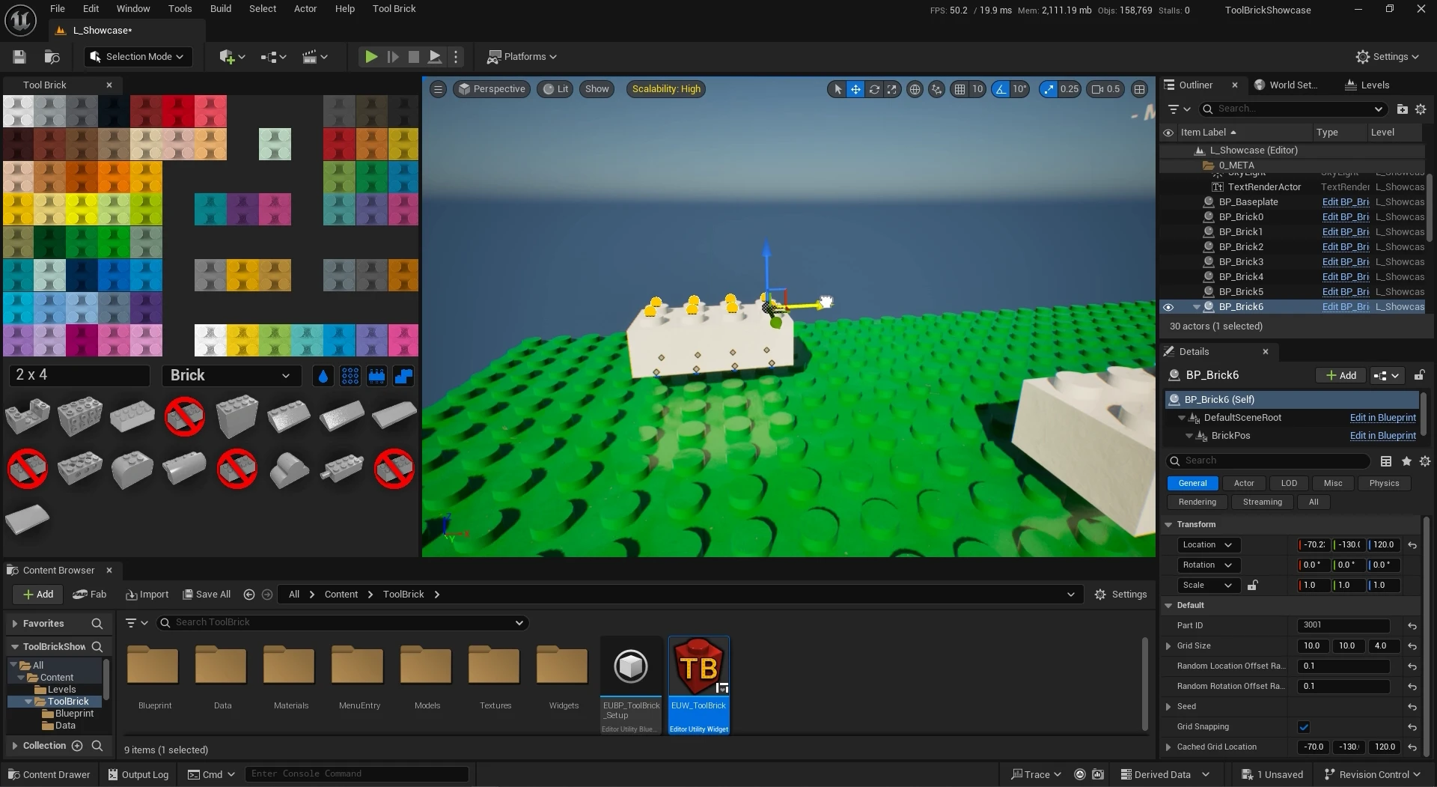Expand the Grid Size property
Screen dimensions: 1437x787
(x=1168, y=646)
